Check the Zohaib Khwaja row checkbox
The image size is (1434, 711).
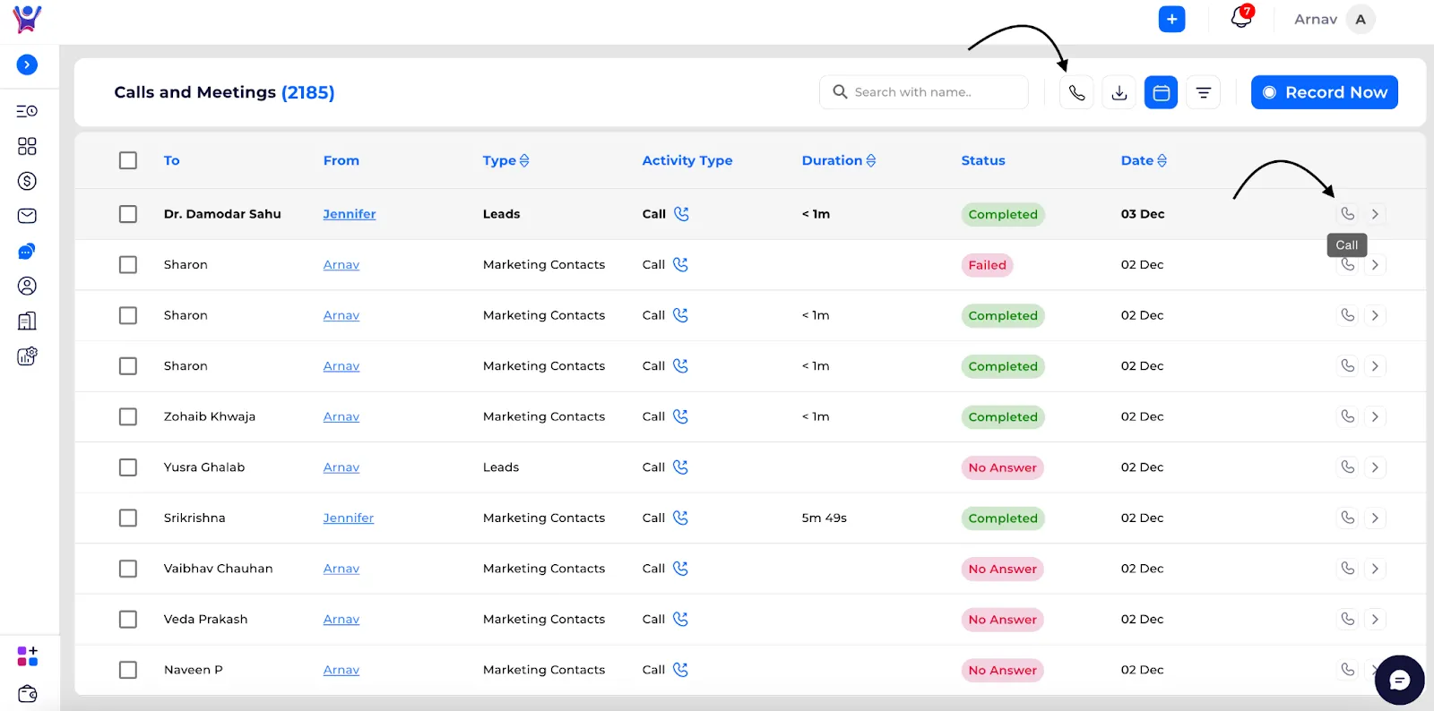click(x=128, y=416)
